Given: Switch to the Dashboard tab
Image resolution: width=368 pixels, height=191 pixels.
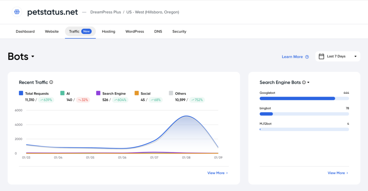Looking at the screenshot, I should tap(25, 31).
